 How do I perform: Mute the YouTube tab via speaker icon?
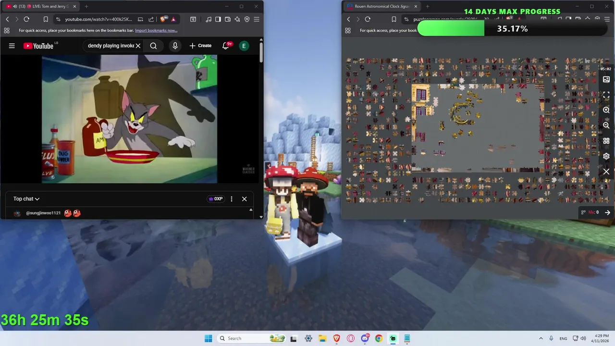point(14,6)
